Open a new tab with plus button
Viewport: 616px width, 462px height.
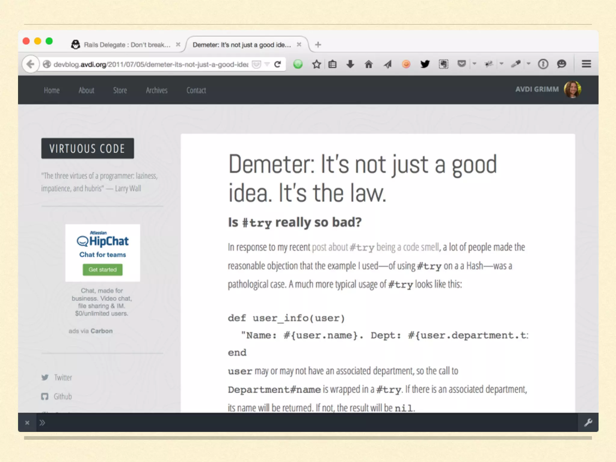(318, 45)
